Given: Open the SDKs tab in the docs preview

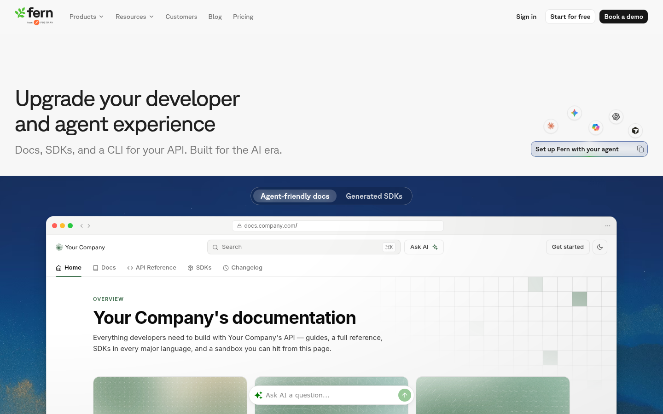Looking at the screenshot, I should coord(199,268).
